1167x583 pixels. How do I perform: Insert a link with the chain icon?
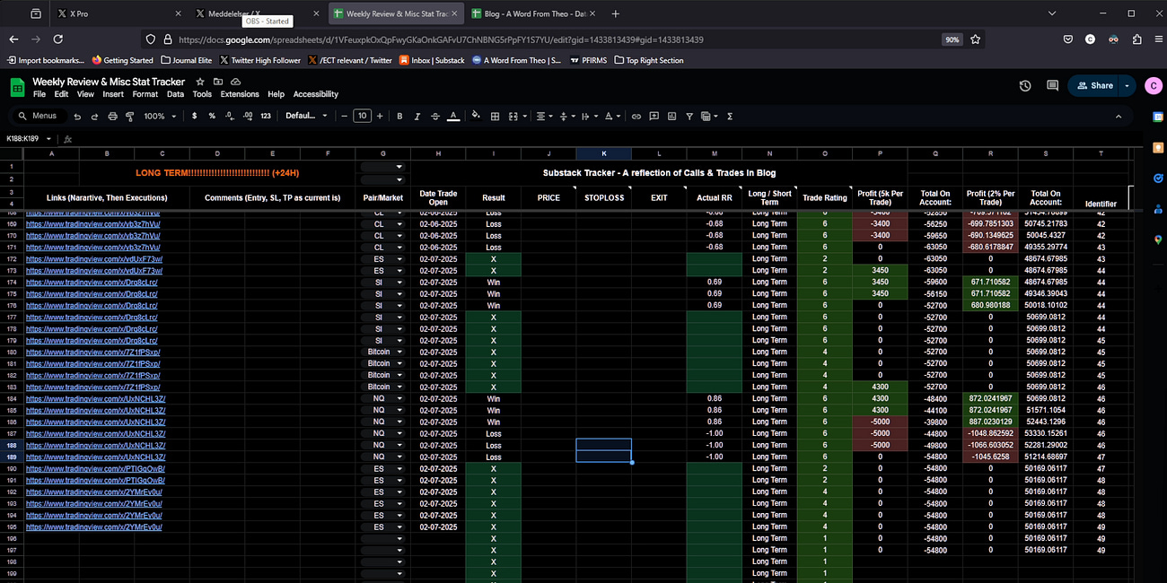636,116
